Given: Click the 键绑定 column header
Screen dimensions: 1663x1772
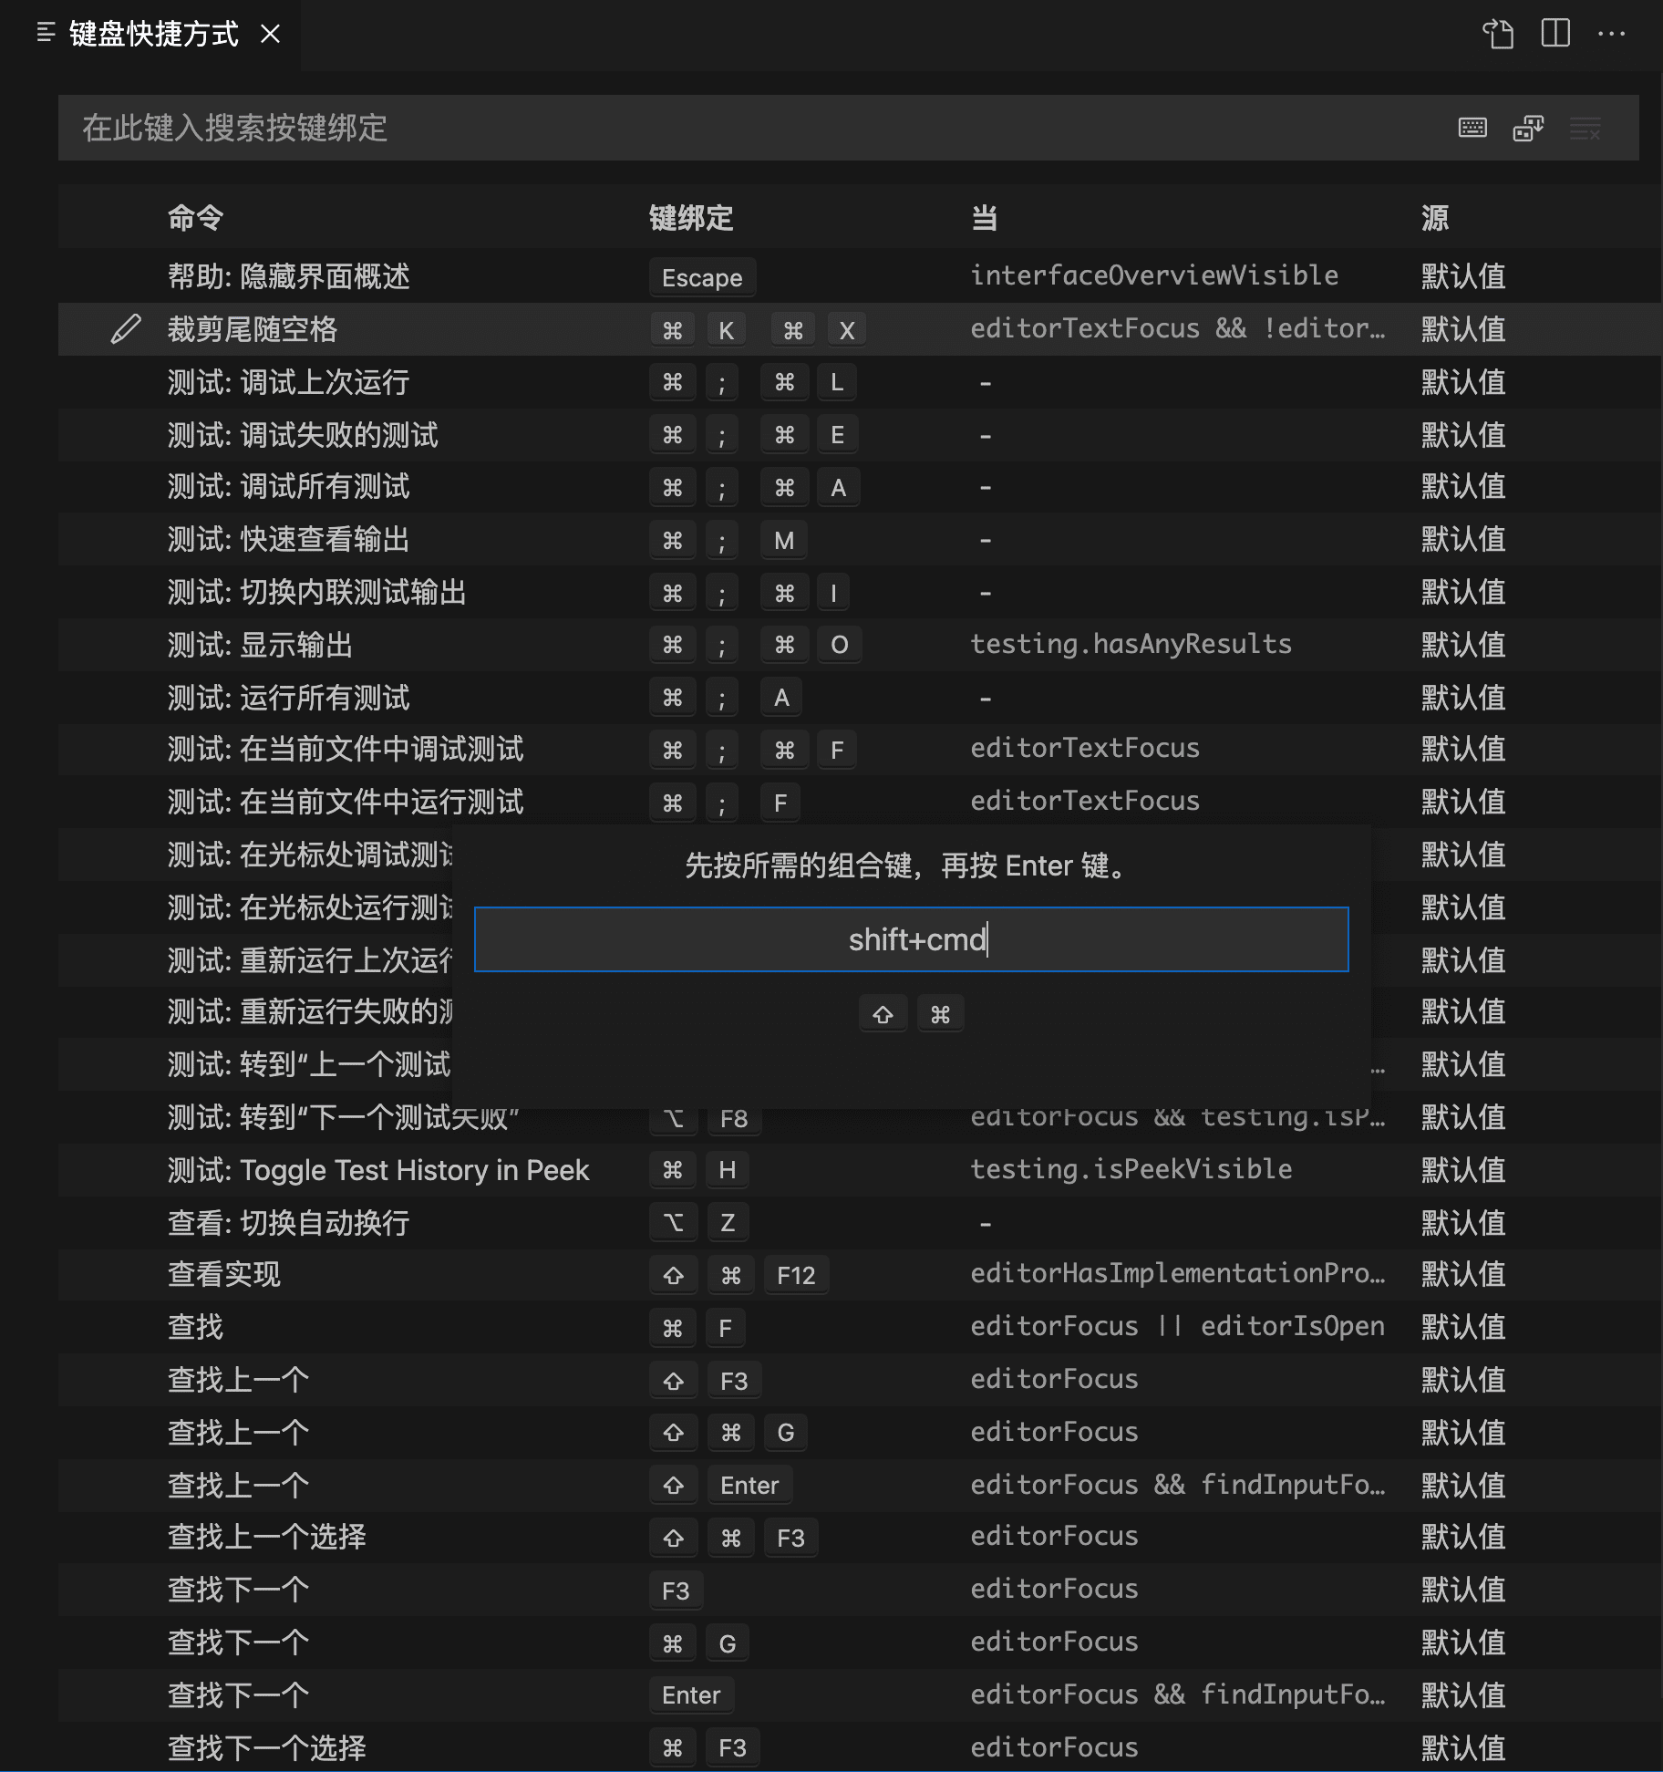Looking at the screenshot, I should coord(691,218).
